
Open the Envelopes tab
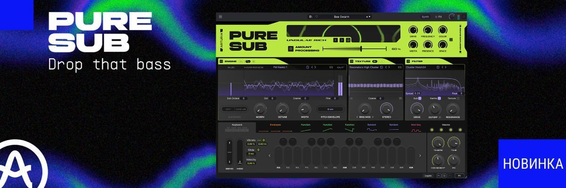tap(275, 127)
